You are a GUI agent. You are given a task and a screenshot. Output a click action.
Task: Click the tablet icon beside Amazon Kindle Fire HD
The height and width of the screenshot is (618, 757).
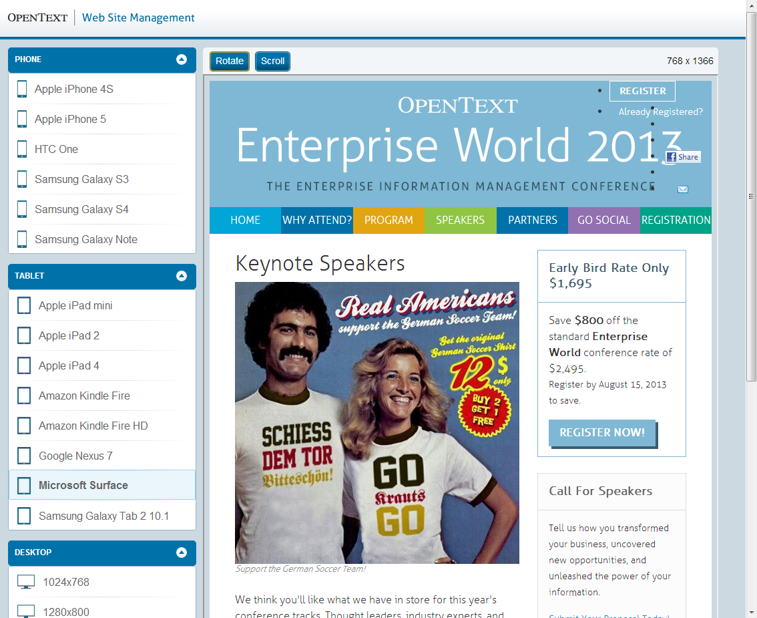click(x=23, y=426)
